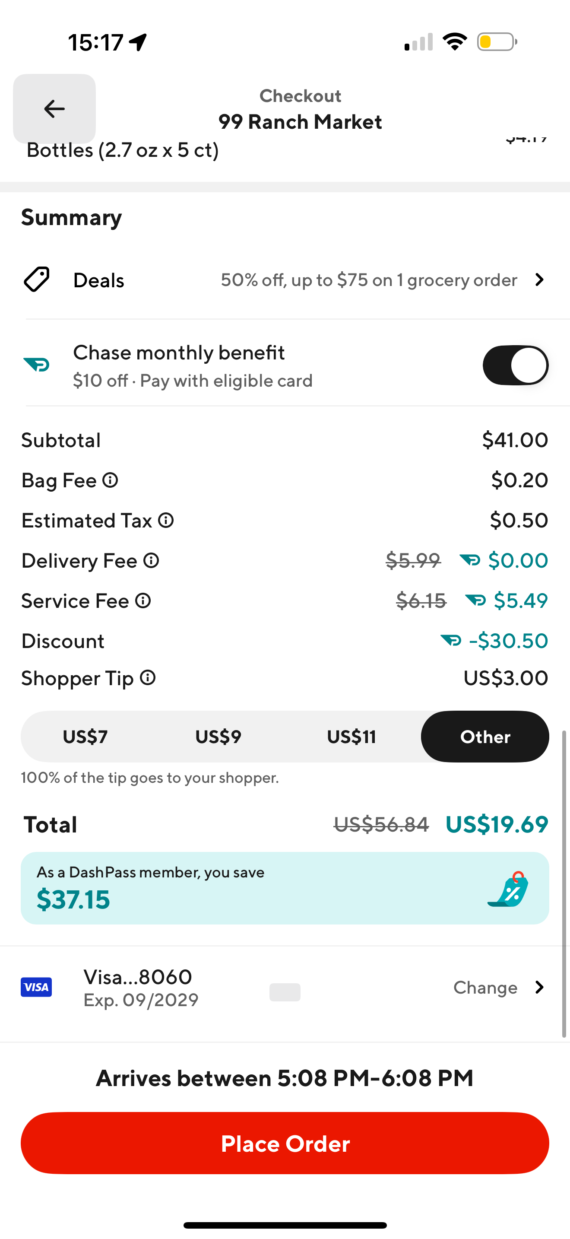Show Estimated Tax info tooltip

(x=166, y=521)
